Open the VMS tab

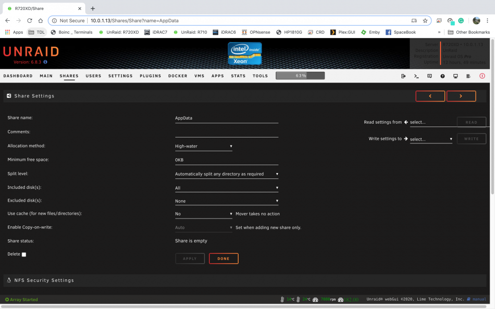click(x=199, y=76)
